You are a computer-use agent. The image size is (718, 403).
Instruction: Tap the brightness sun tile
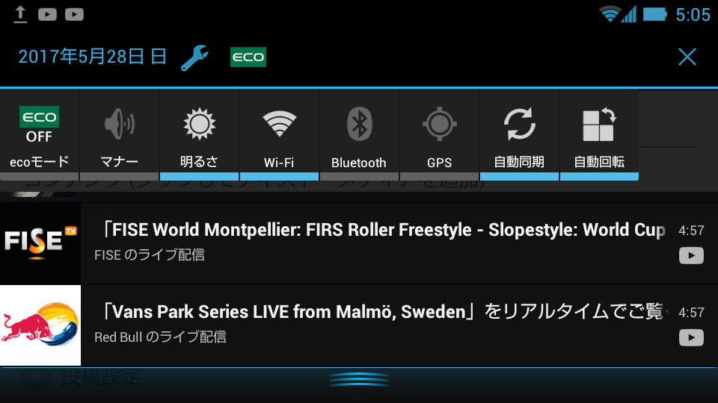click(199, 135)
